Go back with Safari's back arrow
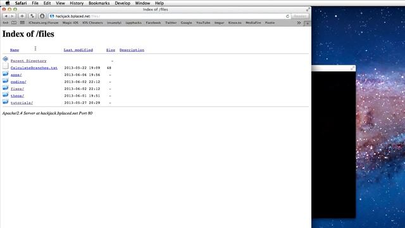The height and width of the screenshot is (228, 405). point(6,16)
